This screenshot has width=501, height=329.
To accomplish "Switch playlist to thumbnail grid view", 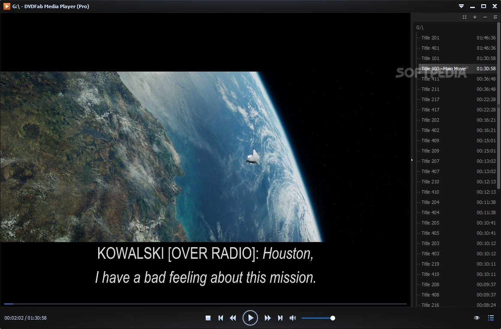I will point(465,17).
